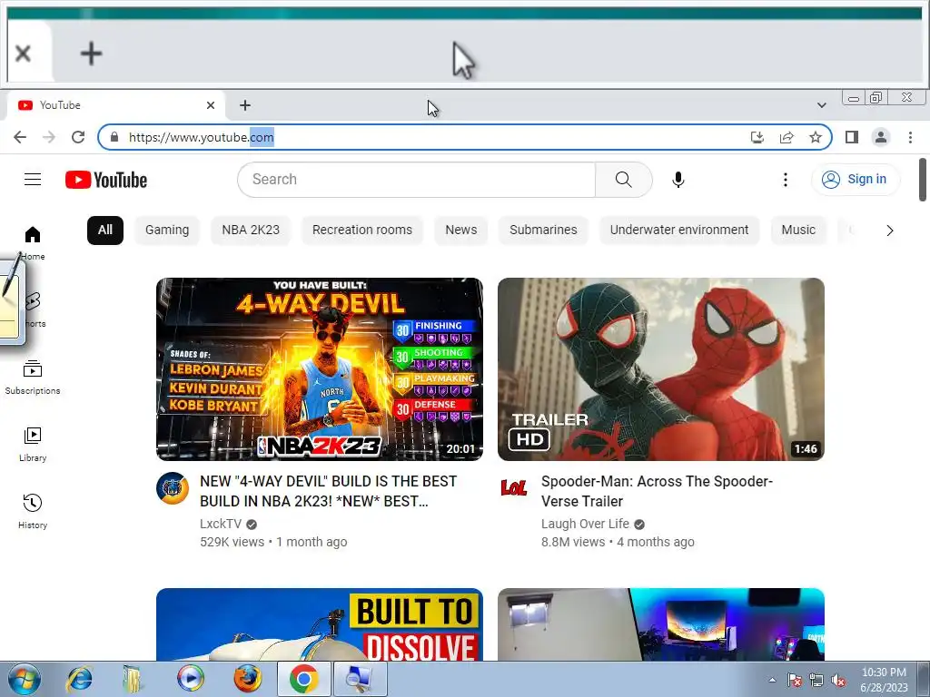
Task: Open Chrome's three-dot menu
Action: 910,138
